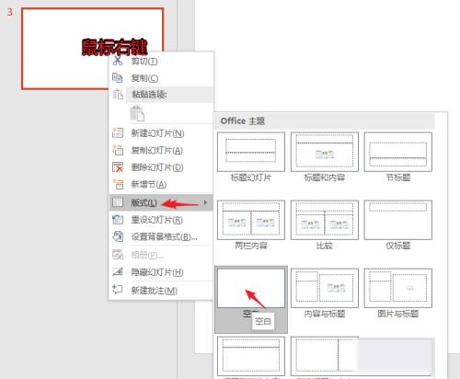Screen dimensions: 460x379
Task: Select slide 3 thumbnail in the slide panel
Action: click(x=92, y=49)
